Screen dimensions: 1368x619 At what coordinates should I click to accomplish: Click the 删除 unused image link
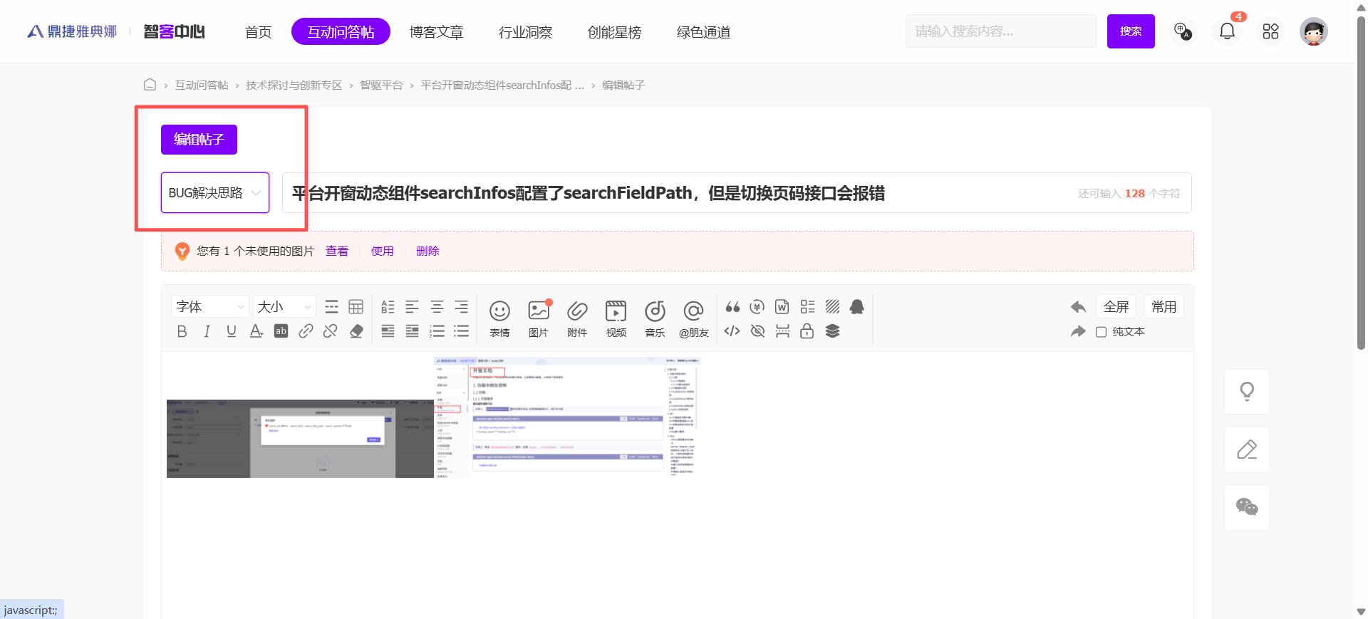coord(427,251)
